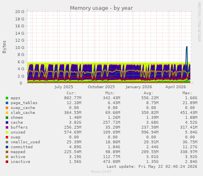
Task: Click the lime unused legend swatch
Action: coord(7,132)
